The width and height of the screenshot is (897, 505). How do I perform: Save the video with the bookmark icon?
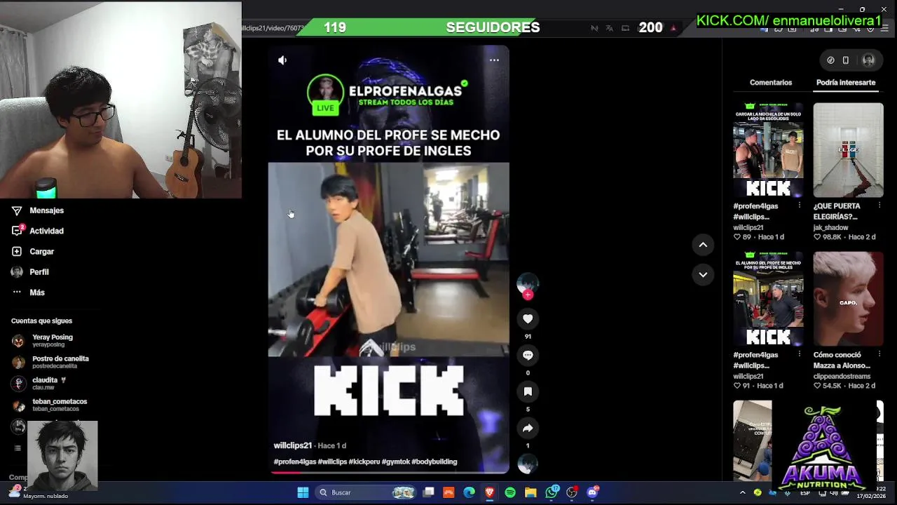[528, 391]
